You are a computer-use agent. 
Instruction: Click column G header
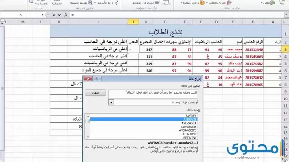click(x=165, y=22)
